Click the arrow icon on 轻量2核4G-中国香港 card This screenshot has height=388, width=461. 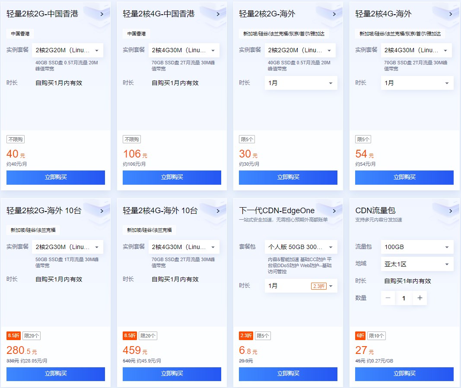[218, 13]
